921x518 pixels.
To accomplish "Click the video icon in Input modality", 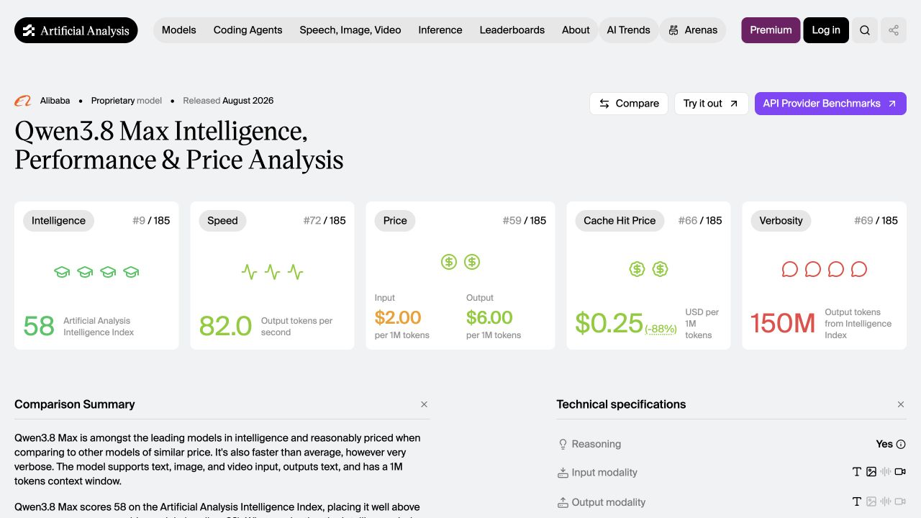I will pyautogui.click(x=900, y=472).
